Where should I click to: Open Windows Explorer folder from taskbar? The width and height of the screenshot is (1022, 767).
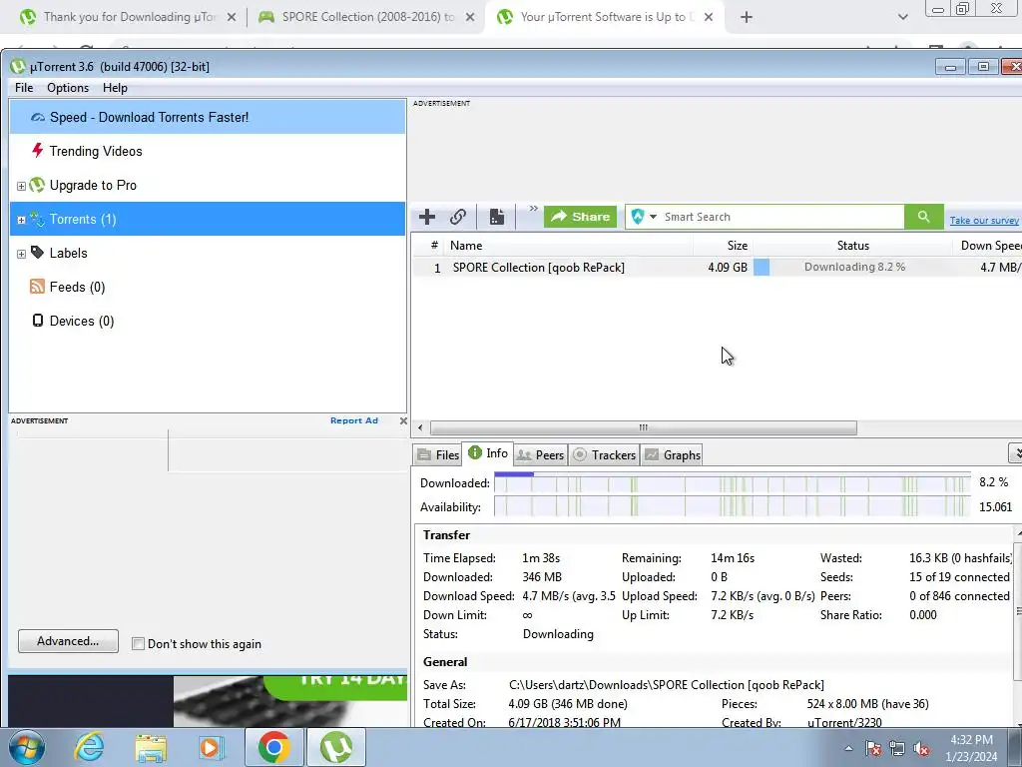pyautogui.click(x=151, y=747)
